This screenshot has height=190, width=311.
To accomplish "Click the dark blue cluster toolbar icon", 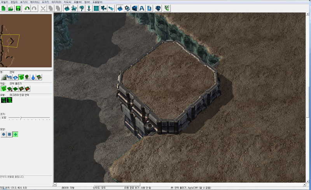I will click(x=158, y=8).
